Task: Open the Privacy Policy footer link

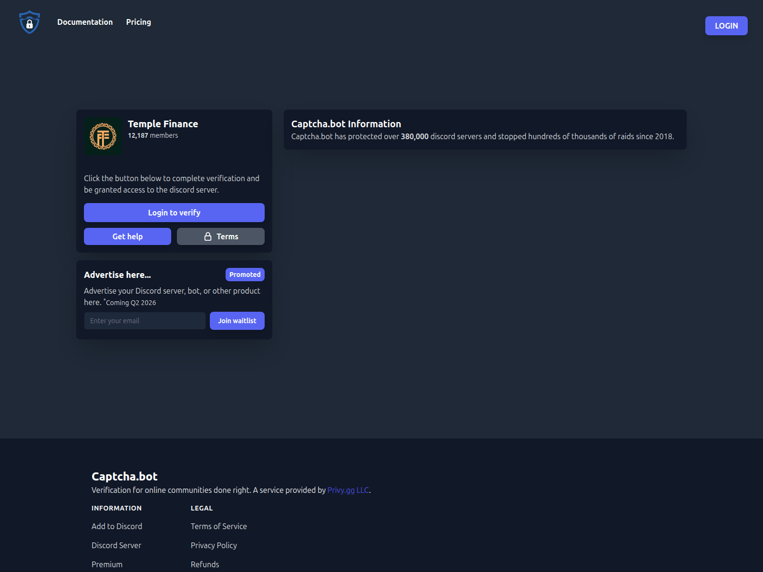Action: pos(214,545)
